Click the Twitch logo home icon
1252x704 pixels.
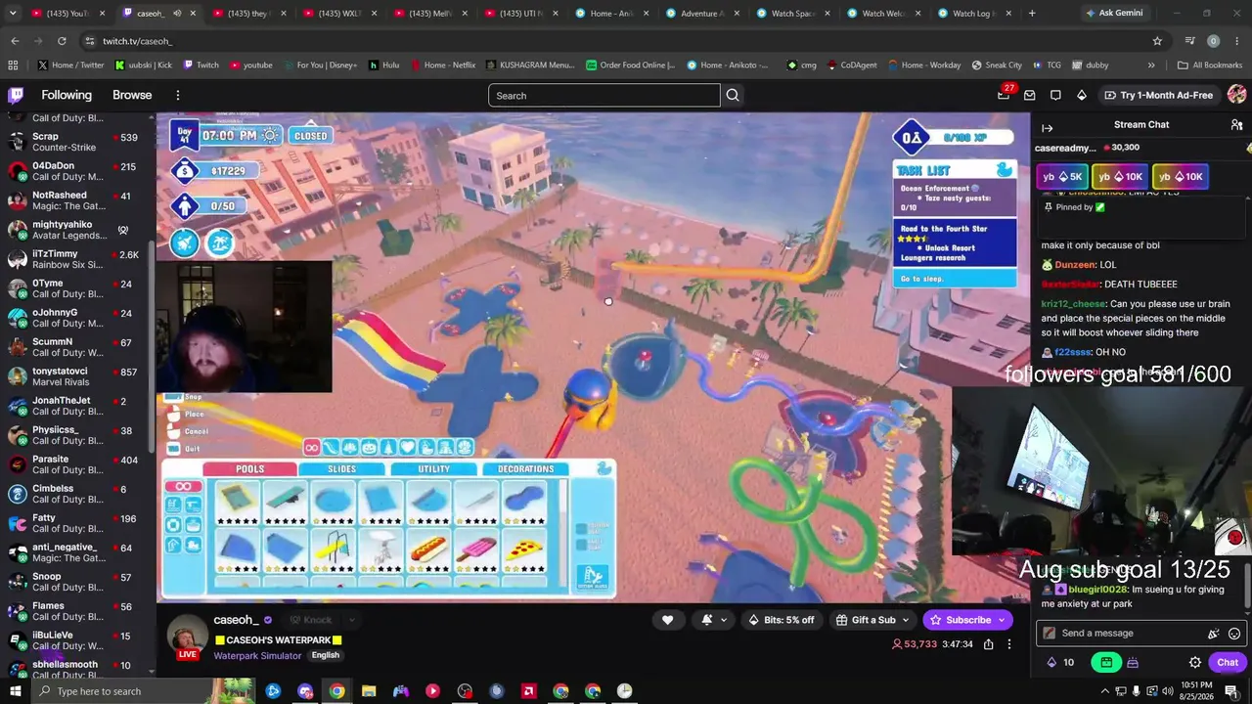click(x=16, y=95)
